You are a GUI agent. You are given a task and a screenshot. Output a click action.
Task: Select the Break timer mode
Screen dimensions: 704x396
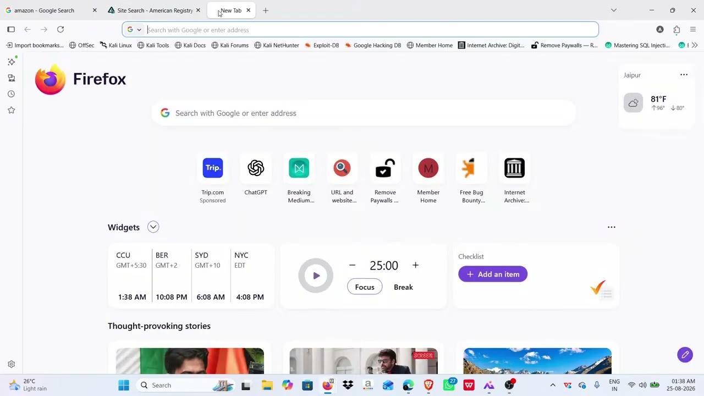(403, 287)
